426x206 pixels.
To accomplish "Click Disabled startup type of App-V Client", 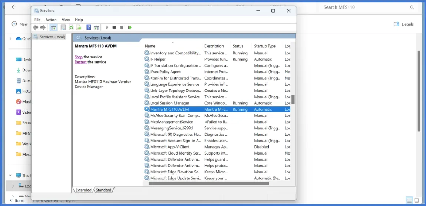I will pyautogui.click(x=261, y=146).
